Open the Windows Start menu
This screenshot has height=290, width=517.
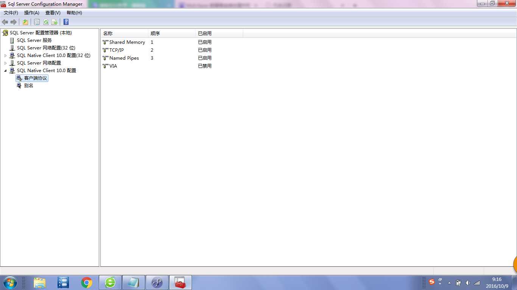click(10, 282)
